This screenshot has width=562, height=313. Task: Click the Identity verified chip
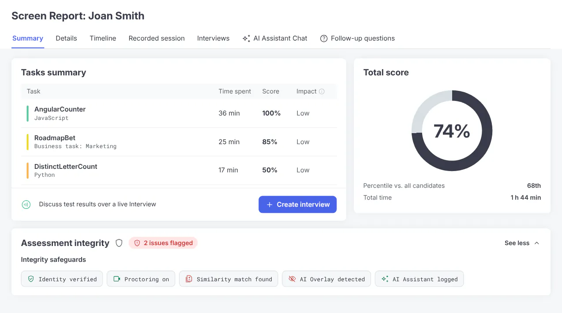(x=62, y=279)
